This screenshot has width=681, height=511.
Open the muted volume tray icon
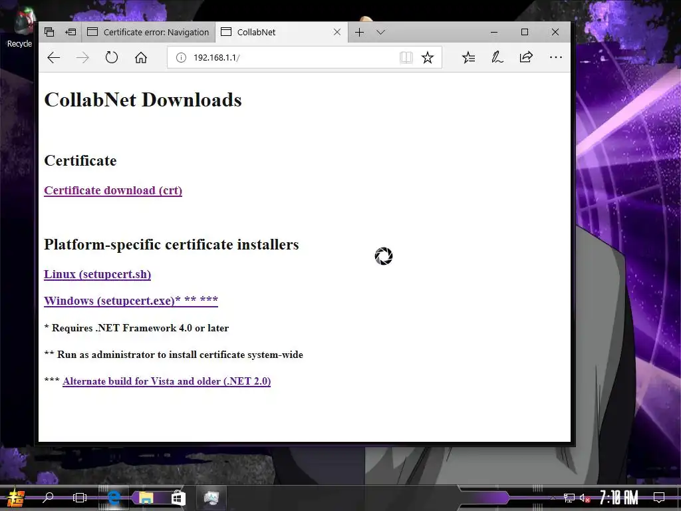point(585,498)
